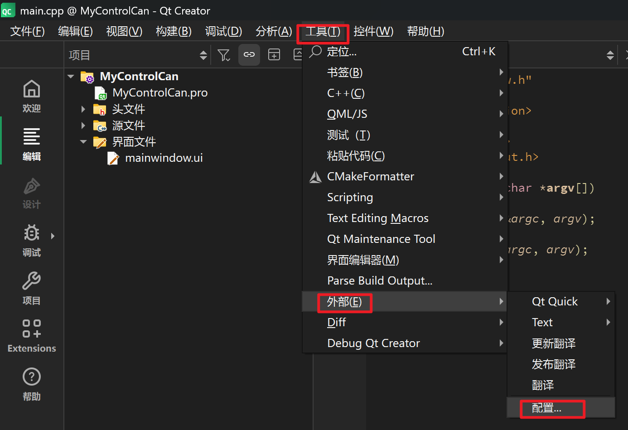
Task: Open the Welcome mode in sidebar
Action: click(32, 97)
